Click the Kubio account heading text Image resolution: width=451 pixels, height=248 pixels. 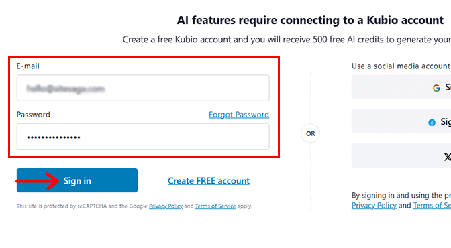coord(310,20)
